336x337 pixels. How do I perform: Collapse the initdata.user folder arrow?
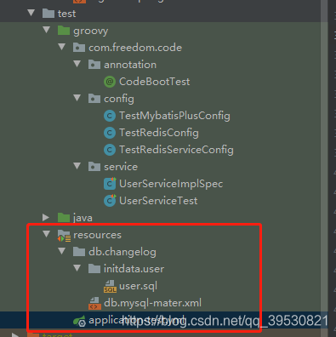pos(77,268)
